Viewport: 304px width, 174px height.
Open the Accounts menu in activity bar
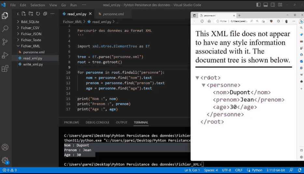point(5,147)
